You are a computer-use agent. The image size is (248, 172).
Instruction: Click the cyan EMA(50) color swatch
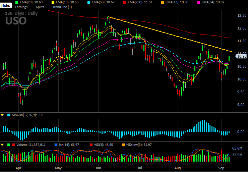pos(89,2)
